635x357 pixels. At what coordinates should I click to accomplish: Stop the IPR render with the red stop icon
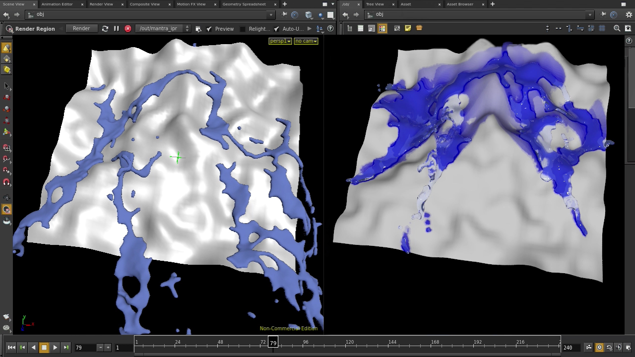(127, 28)
